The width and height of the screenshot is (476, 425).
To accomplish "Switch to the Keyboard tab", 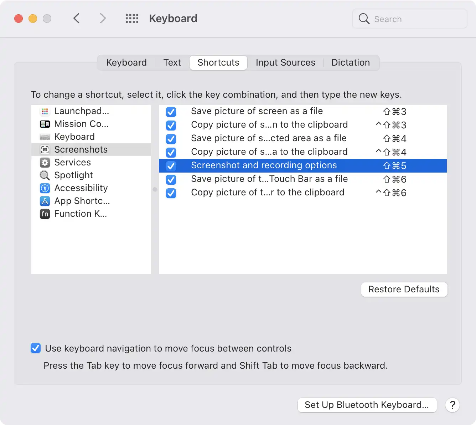I will 126,63.
